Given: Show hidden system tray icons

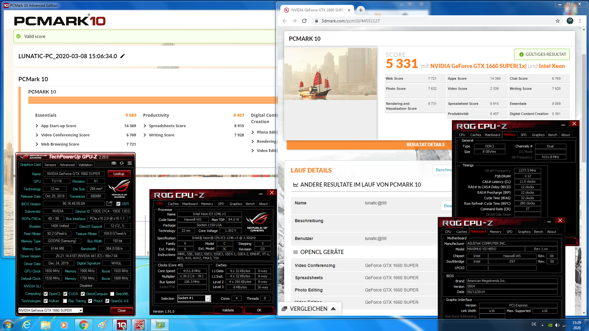Looking at the screenshot, I should pos(542,325).
